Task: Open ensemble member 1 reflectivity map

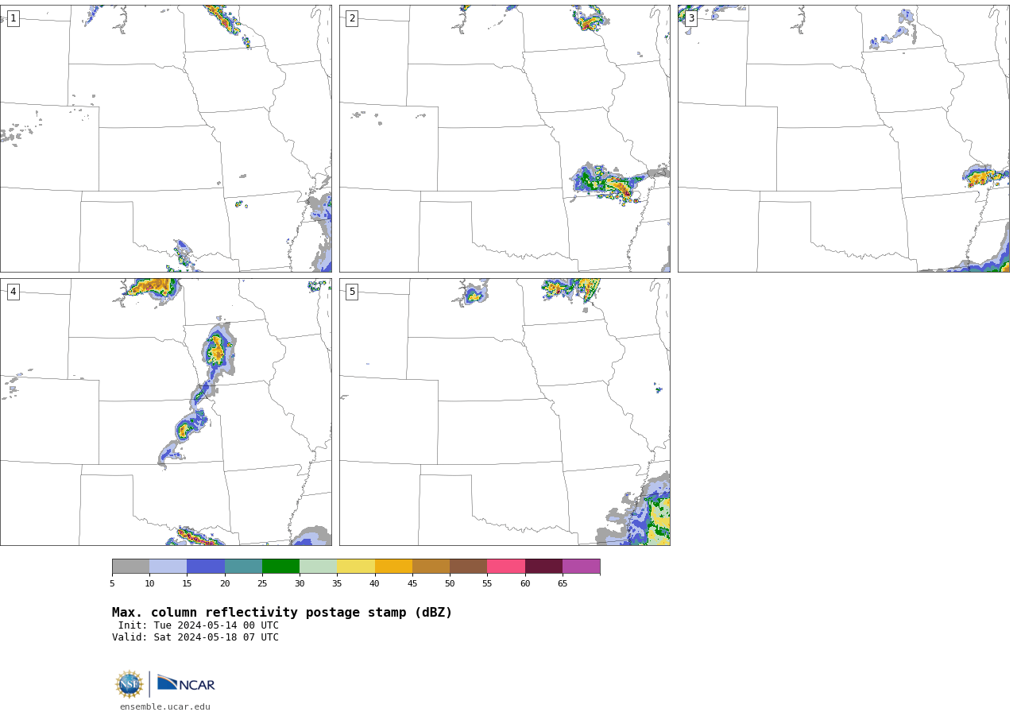Action: pyautogui.click(x=166, y=138)
